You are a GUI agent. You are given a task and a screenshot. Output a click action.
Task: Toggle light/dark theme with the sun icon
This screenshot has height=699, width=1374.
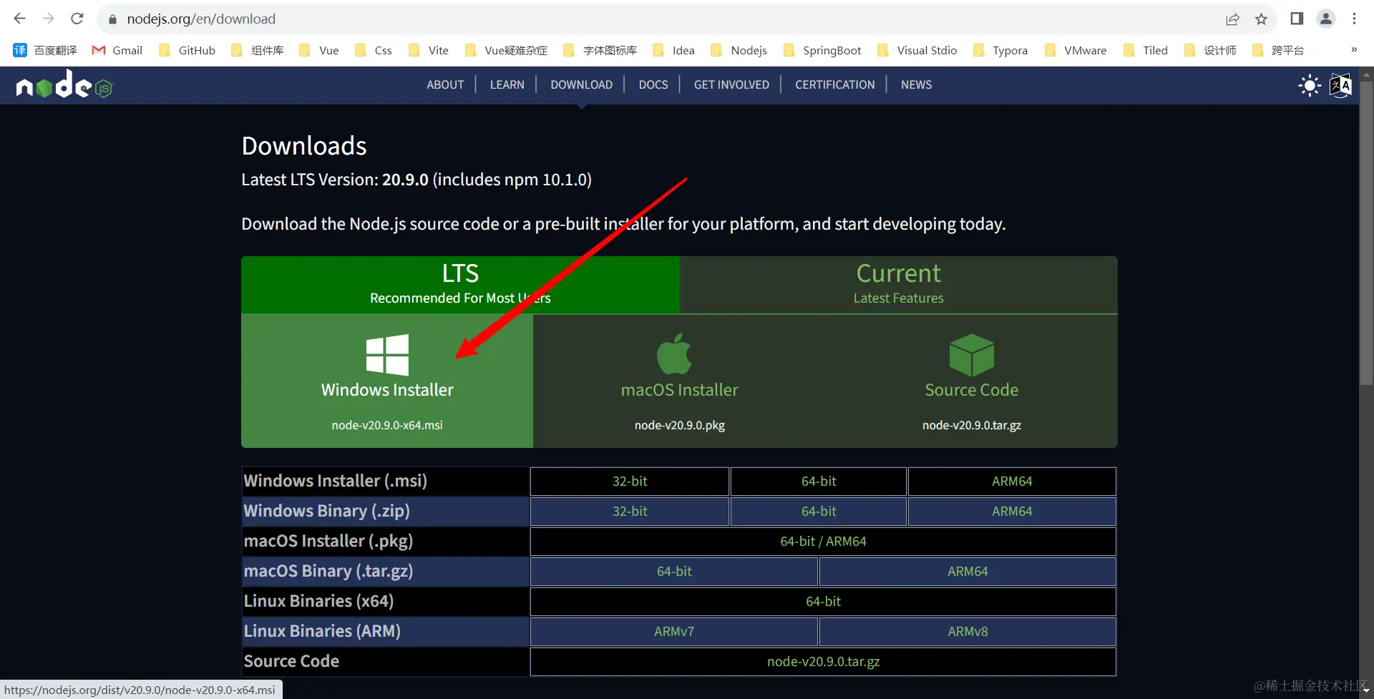(x=1310, y=85)
